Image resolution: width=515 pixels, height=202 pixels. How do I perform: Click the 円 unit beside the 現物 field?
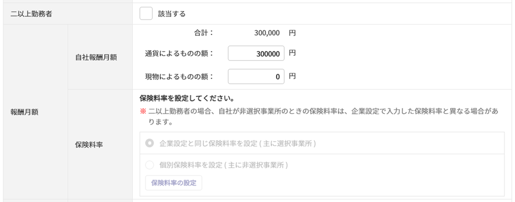click(x=292, y=77)
